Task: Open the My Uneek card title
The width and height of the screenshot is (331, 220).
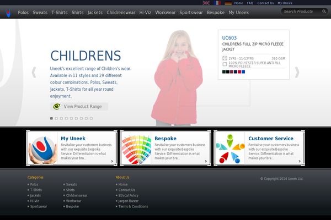Action: 73,139
